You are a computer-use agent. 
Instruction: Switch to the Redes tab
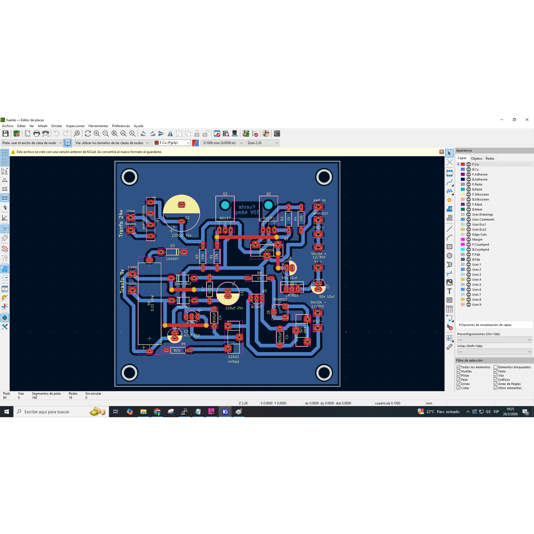pyautogui.click(x=490, y=159)
